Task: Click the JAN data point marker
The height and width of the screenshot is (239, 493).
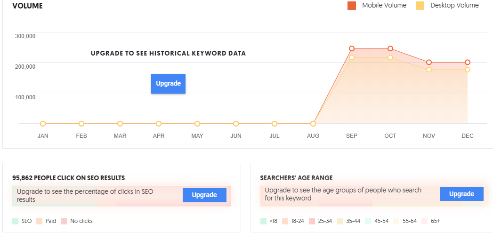Action: pyautogui.click(x=43, y=124)
